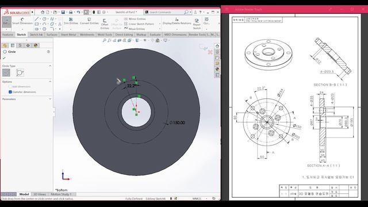Collapse the Circle Type section
Viewport: 368px width, 207px height.
tap(50, 66)
